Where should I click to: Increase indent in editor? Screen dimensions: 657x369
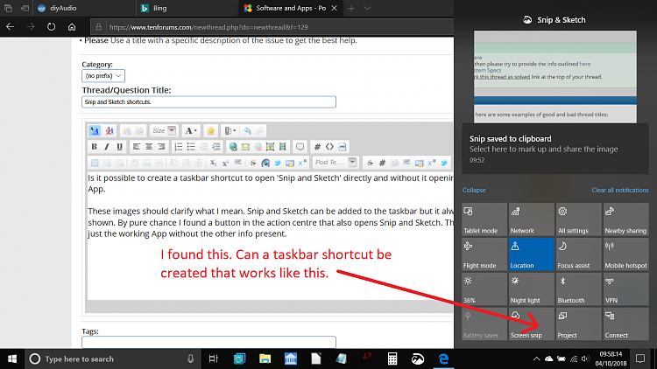click(216, 147)
